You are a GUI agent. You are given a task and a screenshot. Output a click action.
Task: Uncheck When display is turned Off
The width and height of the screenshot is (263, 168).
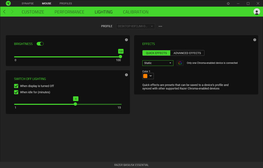click(x=16, y=86)
